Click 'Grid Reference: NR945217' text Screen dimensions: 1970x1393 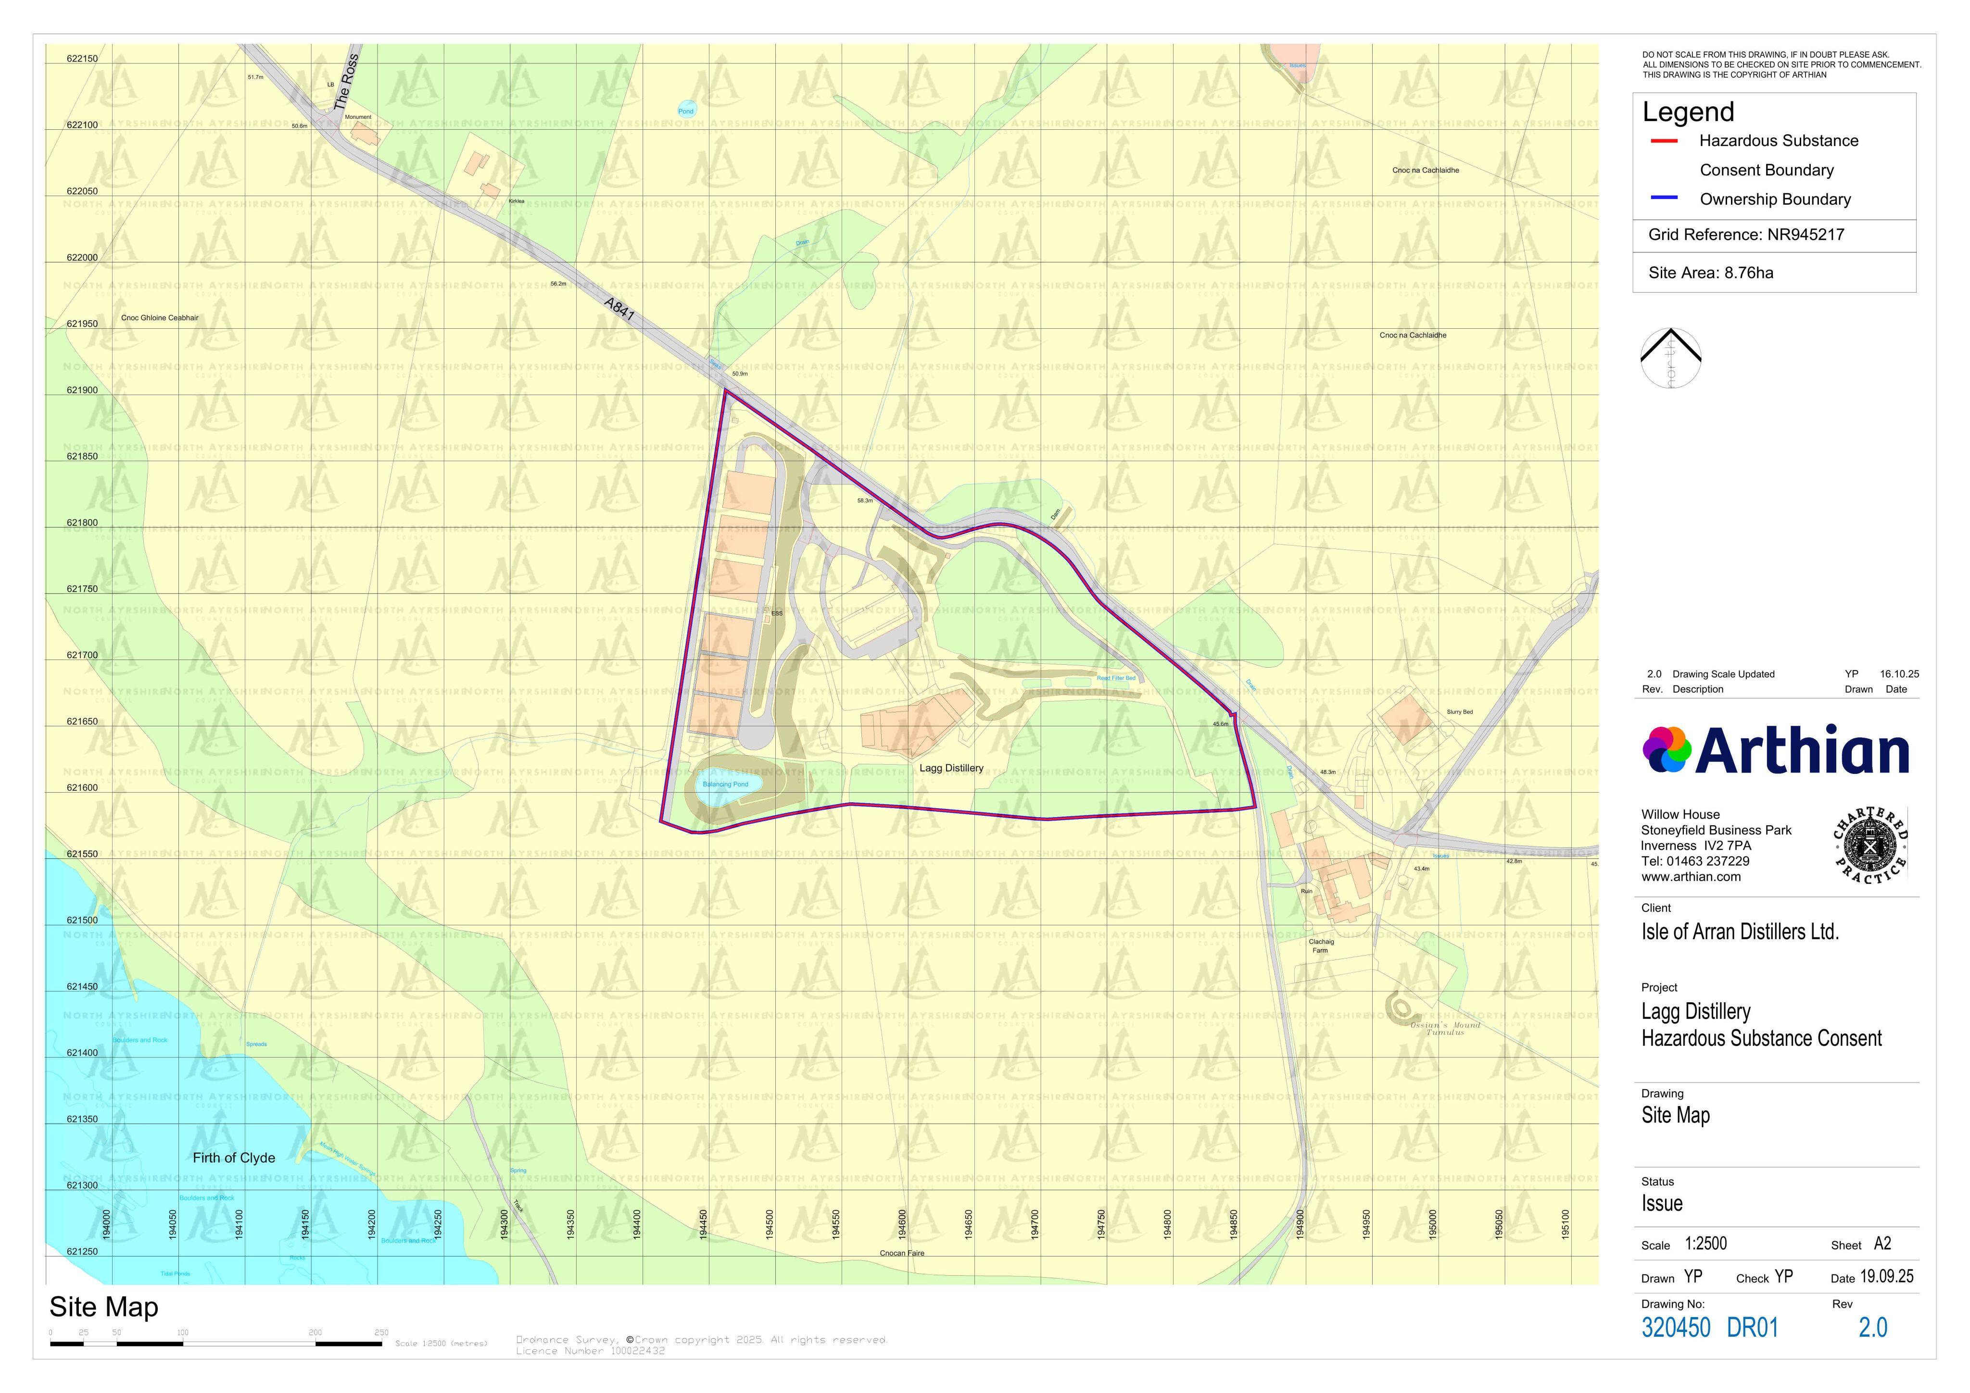coord(1746,235)
